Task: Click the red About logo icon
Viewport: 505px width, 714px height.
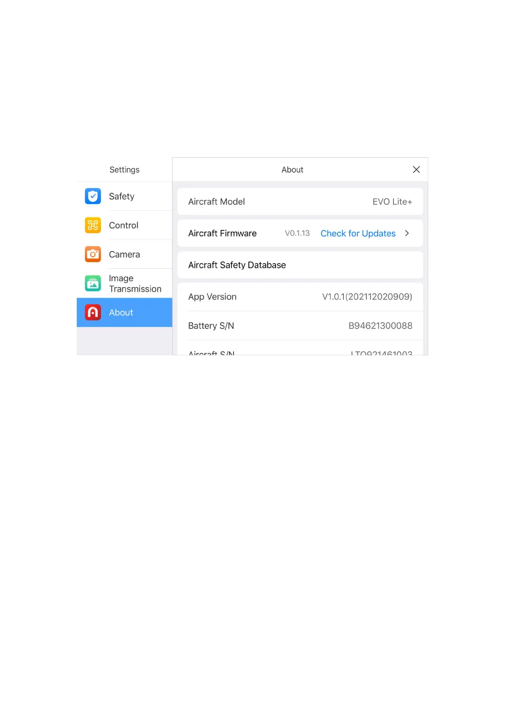Action: point(93,312)
